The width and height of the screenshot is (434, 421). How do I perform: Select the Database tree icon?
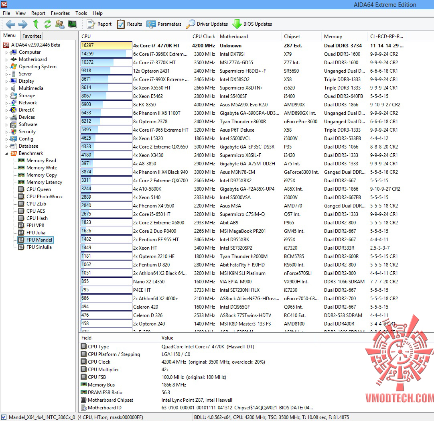(14, 146)
